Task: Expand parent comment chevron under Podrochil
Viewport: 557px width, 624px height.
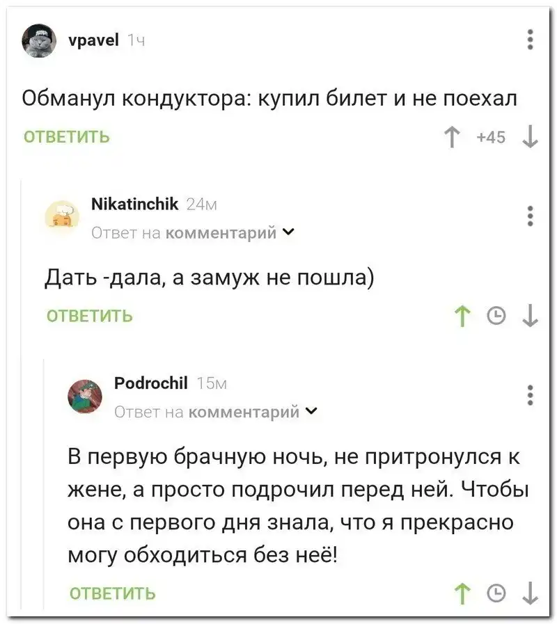Action: pos(311,411)
